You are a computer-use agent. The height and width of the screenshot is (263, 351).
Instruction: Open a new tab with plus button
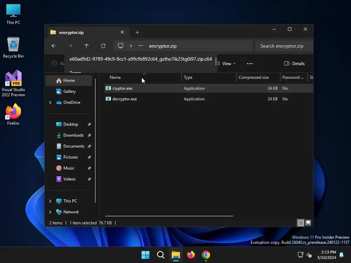[x=137, y=33]
